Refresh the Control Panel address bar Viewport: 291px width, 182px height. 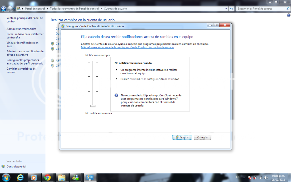(231, 9)
